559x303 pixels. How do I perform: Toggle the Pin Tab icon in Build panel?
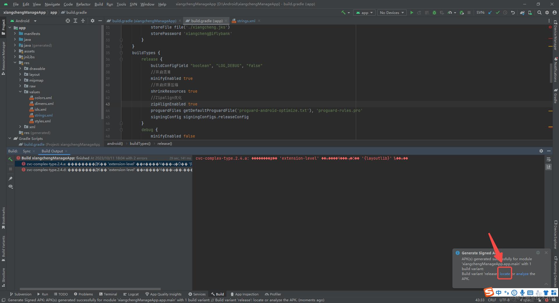10,178
